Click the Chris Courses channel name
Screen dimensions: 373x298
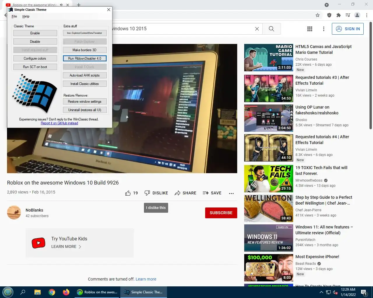pos(306,59)
